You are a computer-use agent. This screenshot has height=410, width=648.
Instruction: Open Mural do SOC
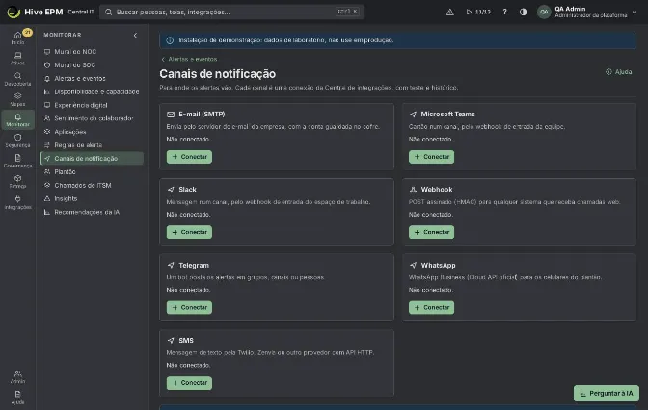(92, 64)
